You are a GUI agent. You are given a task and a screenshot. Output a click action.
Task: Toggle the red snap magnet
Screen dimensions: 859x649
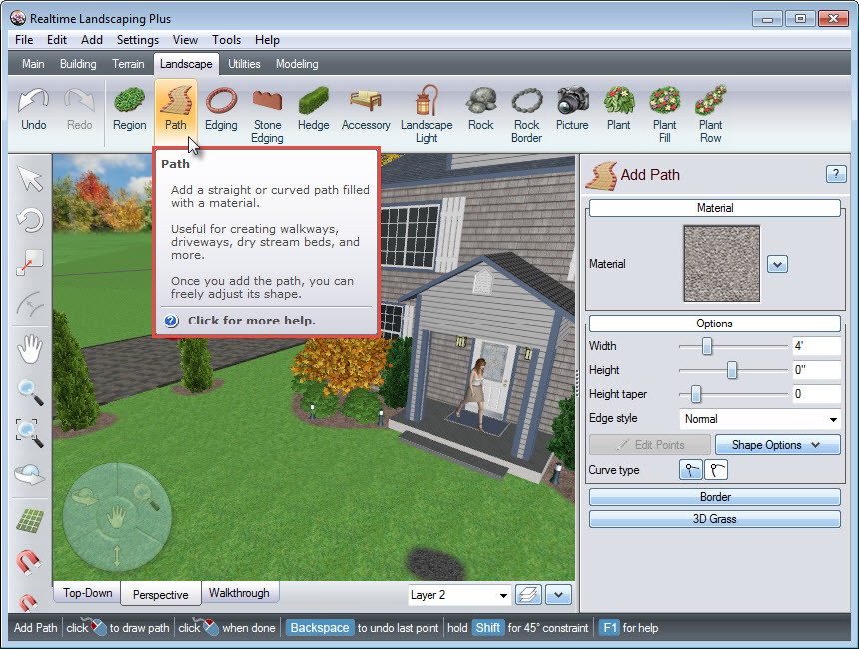(29, 562)
